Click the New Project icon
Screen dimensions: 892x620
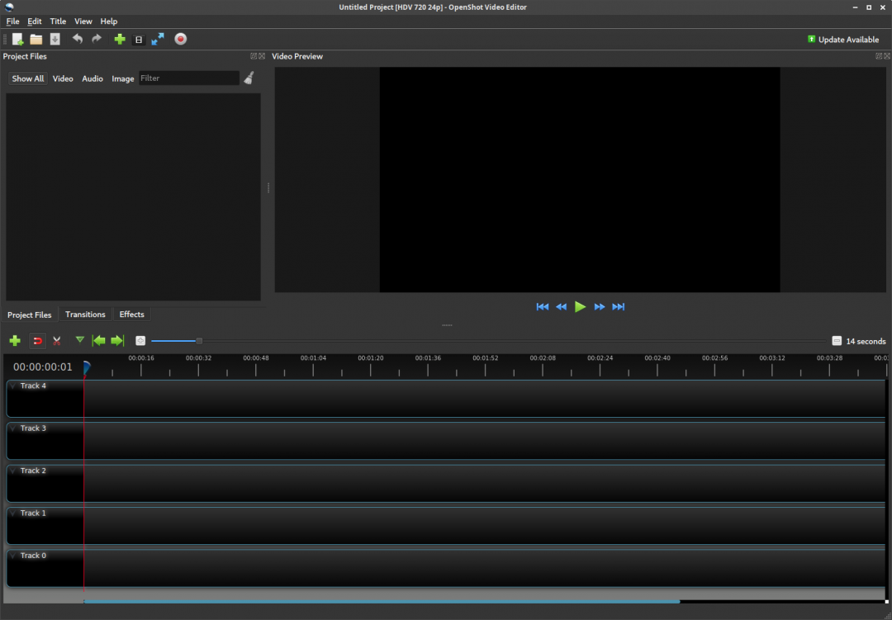[17, 40]
